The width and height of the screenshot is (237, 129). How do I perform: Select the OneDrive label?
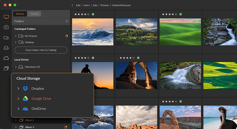(39, 109)
